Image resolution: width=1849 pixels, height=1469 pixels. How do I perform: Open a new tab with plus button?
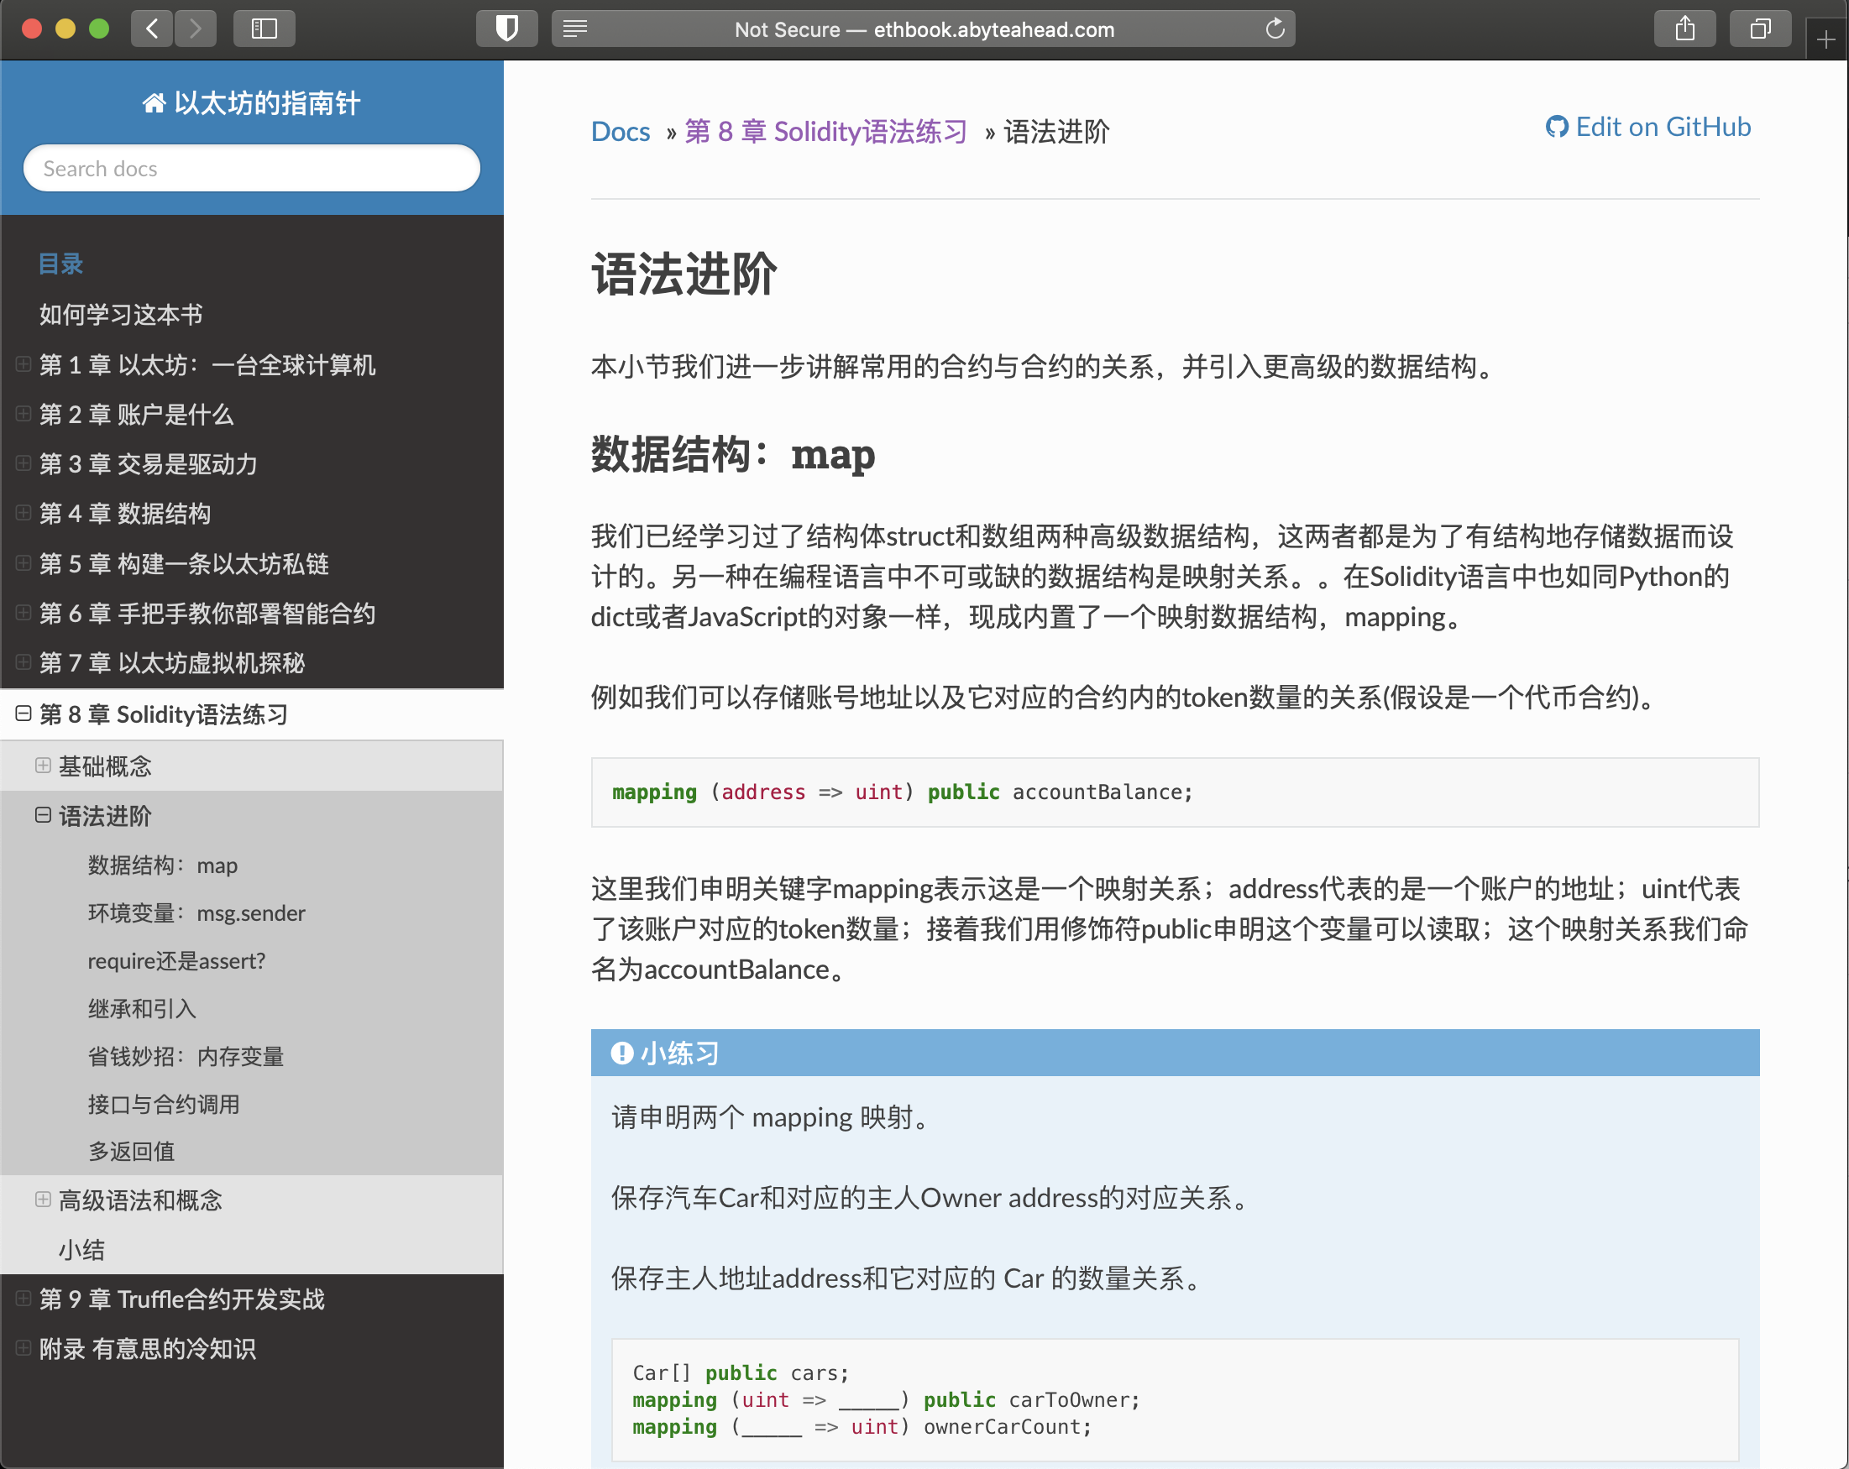pos(1825,40)
